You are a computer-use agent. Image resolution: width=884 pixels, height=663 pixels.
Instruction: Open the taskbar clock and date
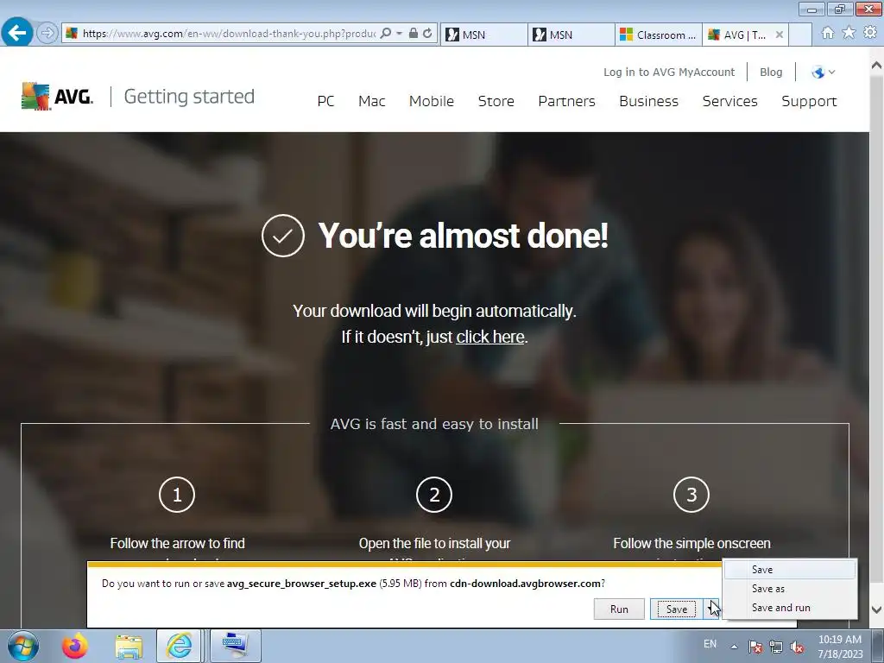[840, 647]
